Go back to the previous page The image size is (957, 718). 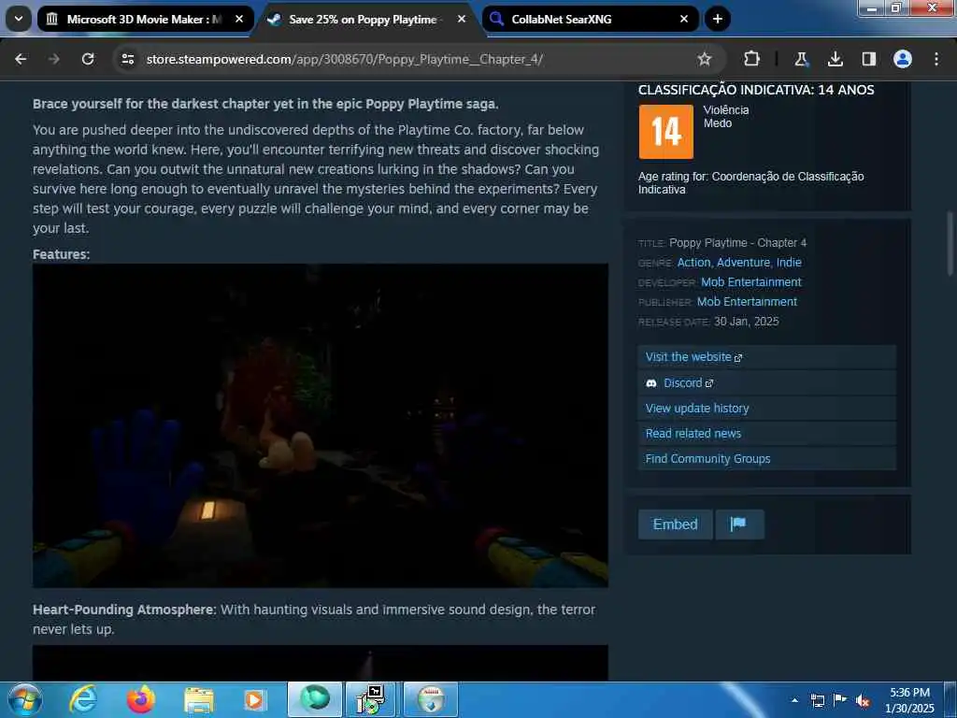(21, 59)
